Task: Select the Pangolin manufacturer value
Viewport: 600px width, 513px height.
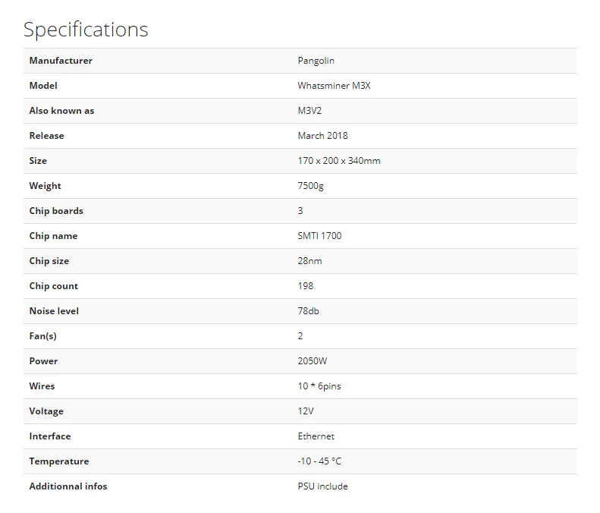Action: point(316,61)
